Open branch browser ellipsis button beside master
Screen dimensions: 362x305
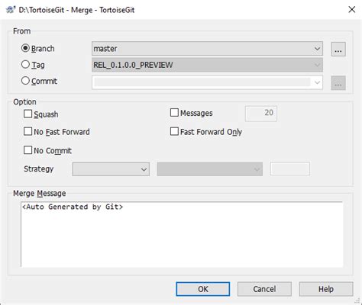[x=338, y=49]
